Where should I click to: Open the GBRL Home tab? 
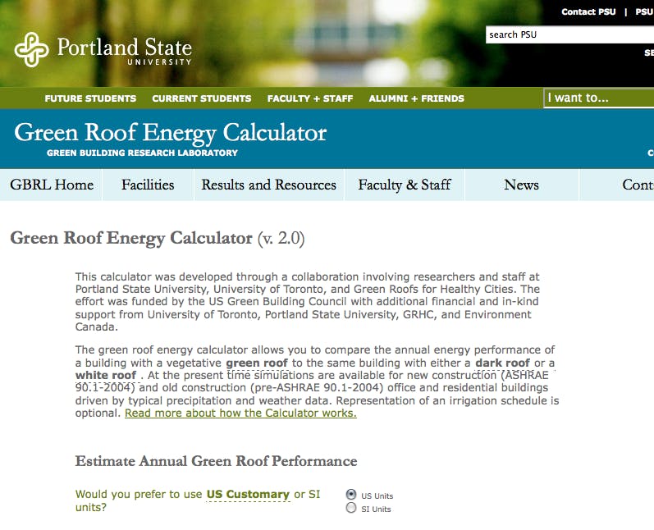(52, 185)
